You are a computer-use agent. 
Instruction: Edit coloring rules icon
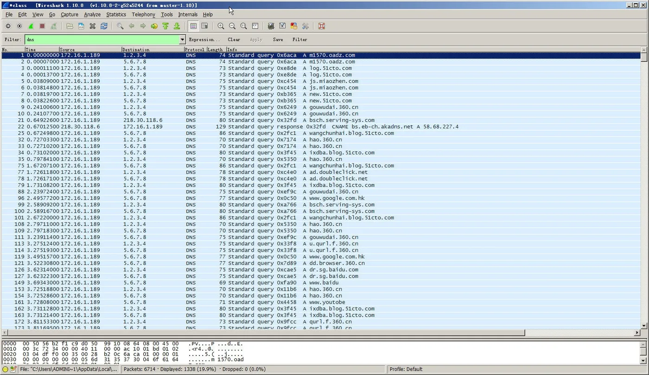(293, 26)
